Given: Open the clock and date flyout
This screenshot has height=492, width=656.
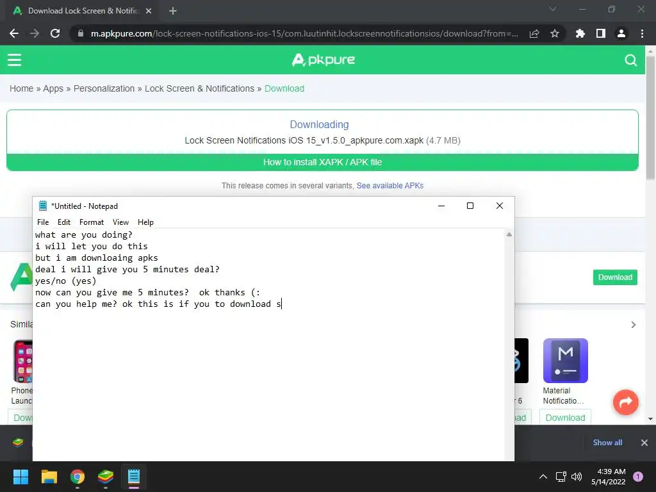Looking at the screenshot, I should point(609,477).
